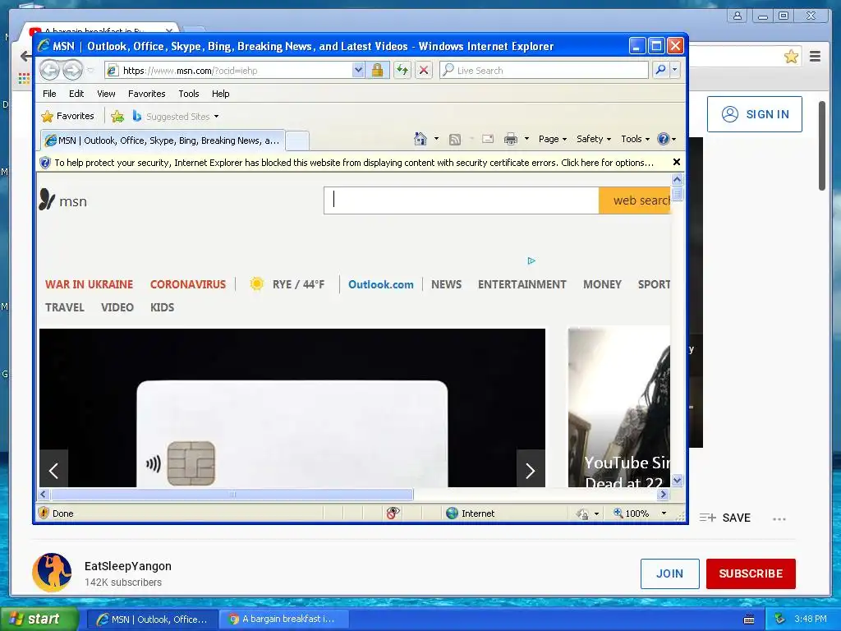This screenshot has width=841, height=631.
Task: Open the Favorites star button
Action: pos(68,116)
